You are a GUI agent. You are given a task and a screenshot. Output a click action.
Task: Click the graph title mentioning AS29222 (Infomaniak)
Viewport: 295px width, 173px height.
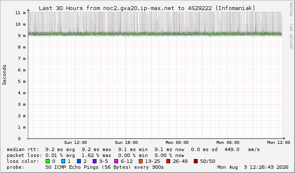pyautogui.click(x=147, y=8)
